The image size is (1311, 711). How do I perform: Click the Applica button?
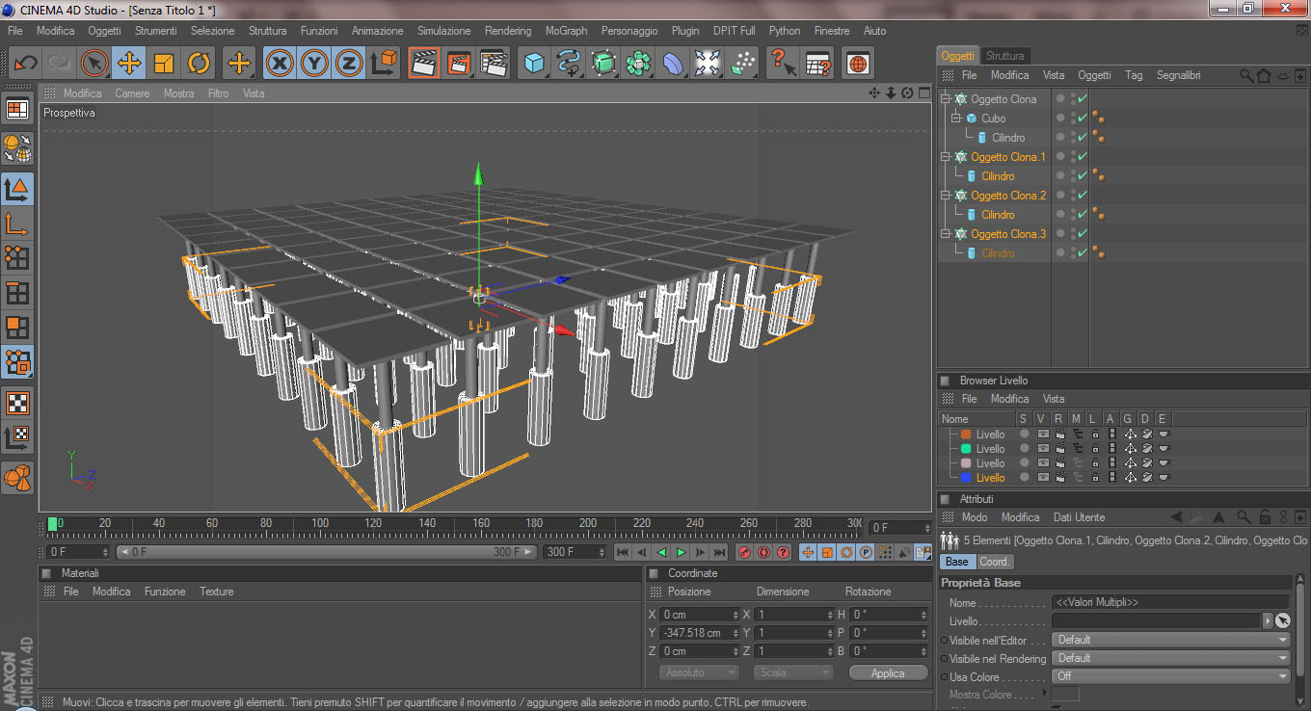(887, 672)
